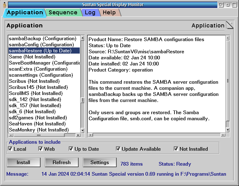Click the description pane scroll left arrow
Screen dimensions: 239x186
(x=90, y=135)
